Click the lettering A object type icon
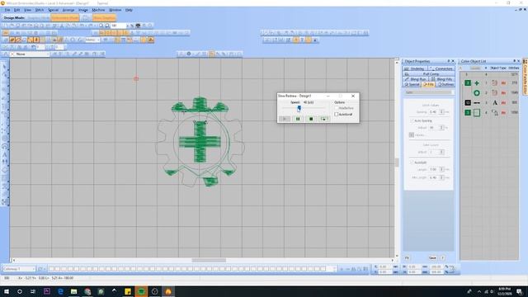The height and width of the screenshot is (297, 528). pos(495,102)
